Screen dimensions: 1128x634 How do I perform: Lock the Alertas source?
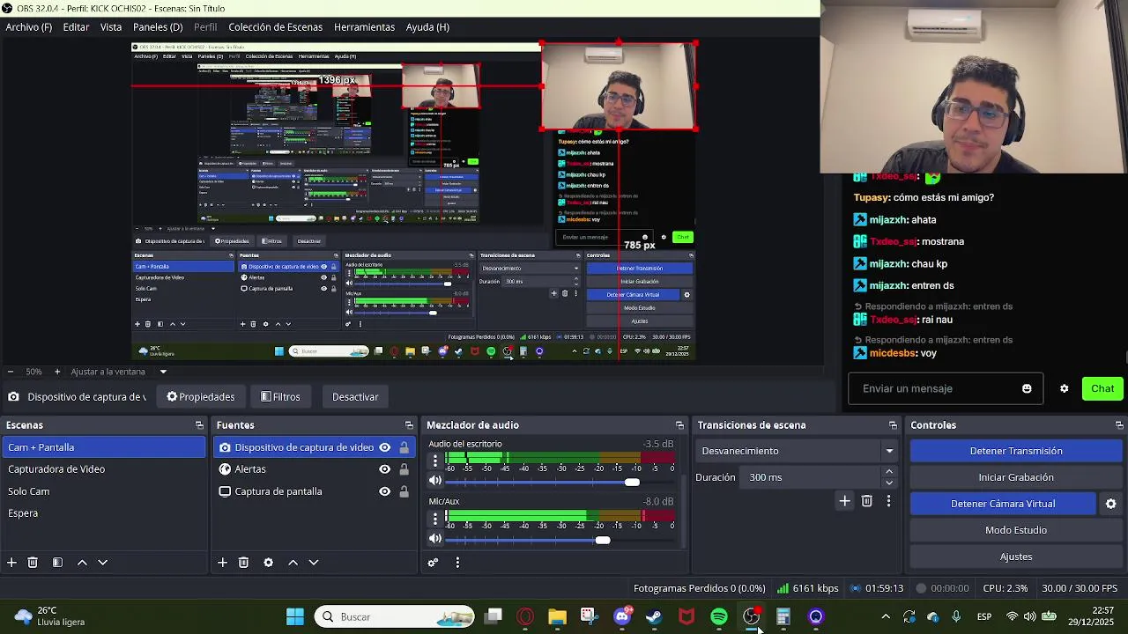click(x=404, y=469)
